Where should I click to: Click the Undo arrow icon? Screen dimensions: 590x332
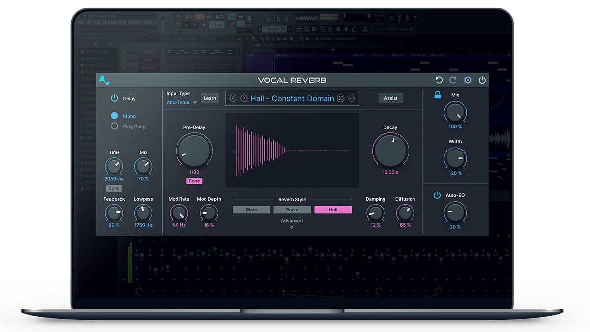pyautogui.click(x=439, y=80)
